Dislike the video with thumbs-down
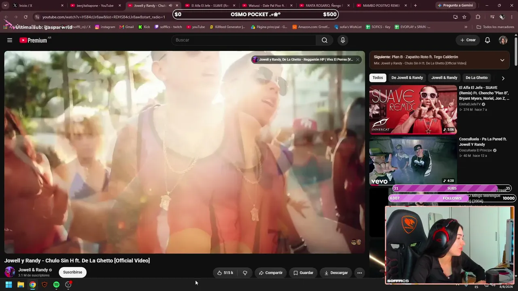Image resolution: width=518 pixels, height=291 pixels. (x=245, y=273)
